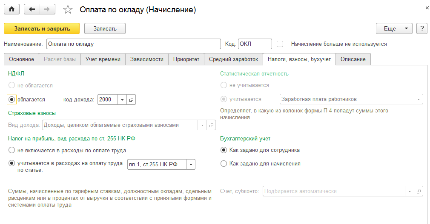
Task: Select 'Как задано для начисления' option
Action: 224,164
